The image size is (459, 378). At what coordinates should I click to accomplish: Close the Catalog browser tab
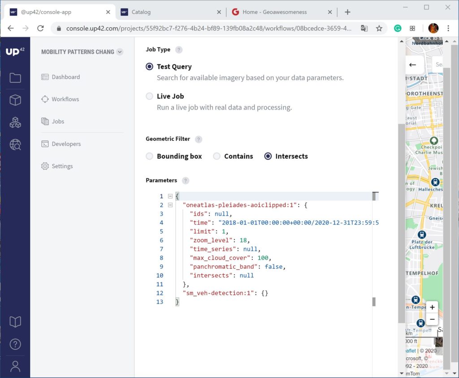(x=219, y=12)
